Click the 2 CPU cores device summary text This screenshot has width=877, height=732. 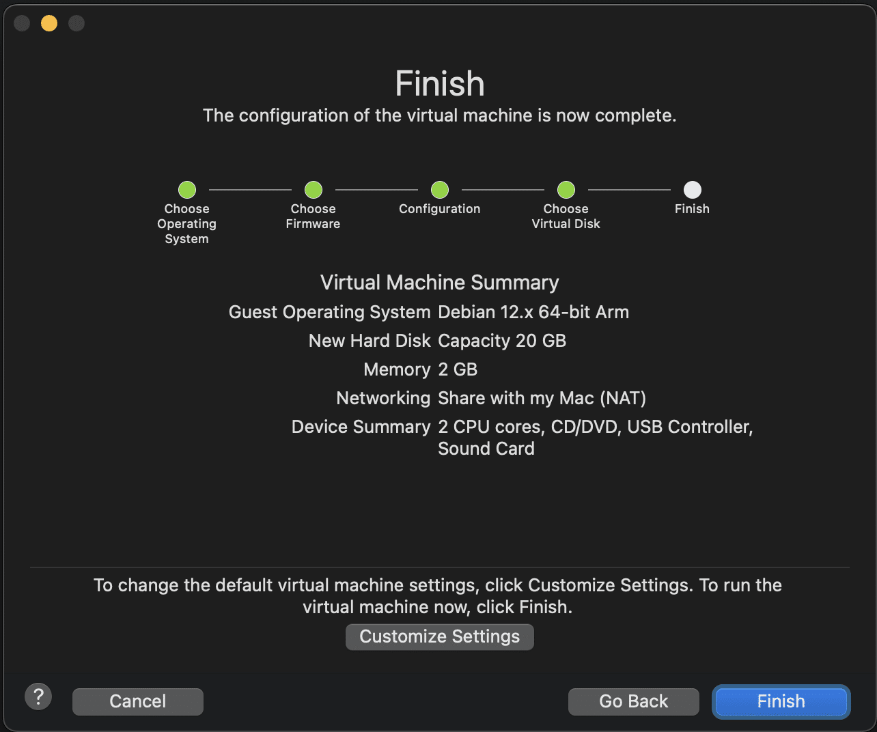pos(490,427)
